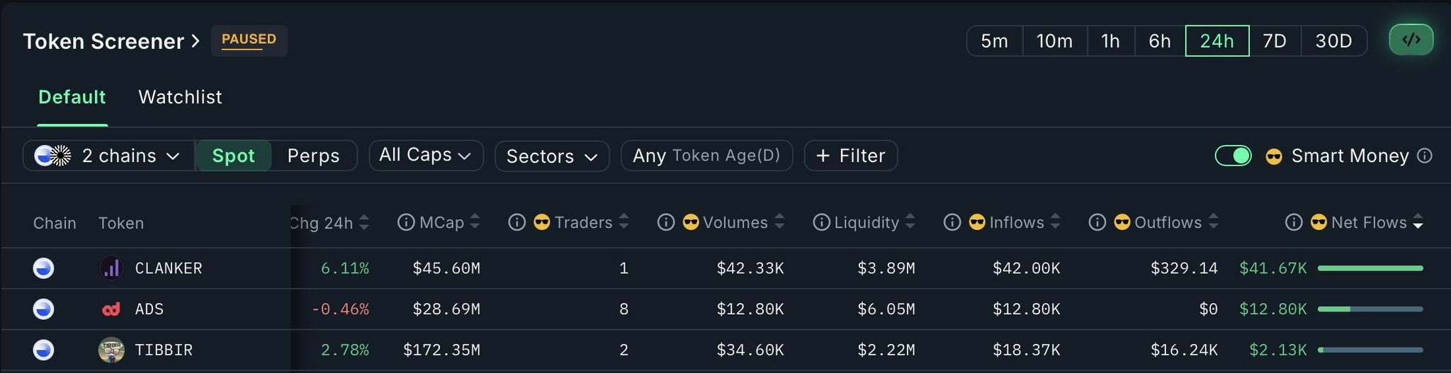1451x373 pixels.
Task: Click the Any Token Age input
Action: click(x=706, y=156)
